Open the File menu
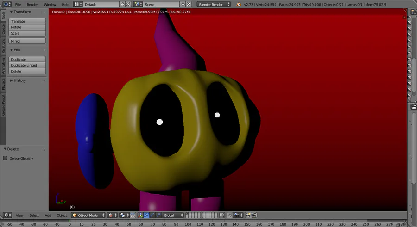The width and height of the screenshot is (417, 227). [x=18, y=5]
